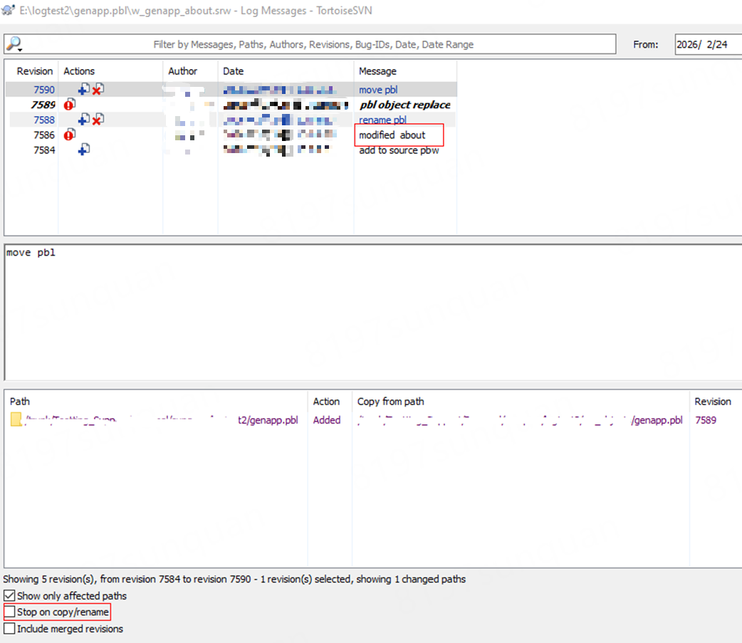Click the modified action icon on revision 7589
Viewport: 742px width, 643px height.
[x=69, y=104]
